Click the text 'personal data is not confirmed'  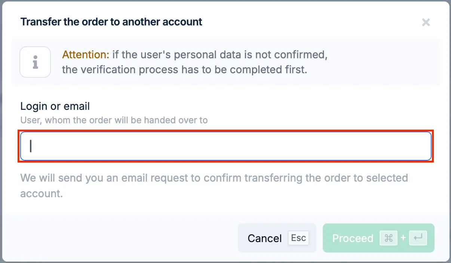coord(243,55)
